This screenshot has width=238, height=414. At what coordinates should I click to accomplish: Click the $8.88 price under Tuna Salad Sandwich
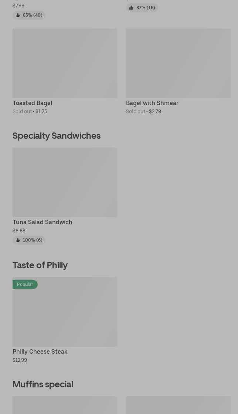pos(19,230)
